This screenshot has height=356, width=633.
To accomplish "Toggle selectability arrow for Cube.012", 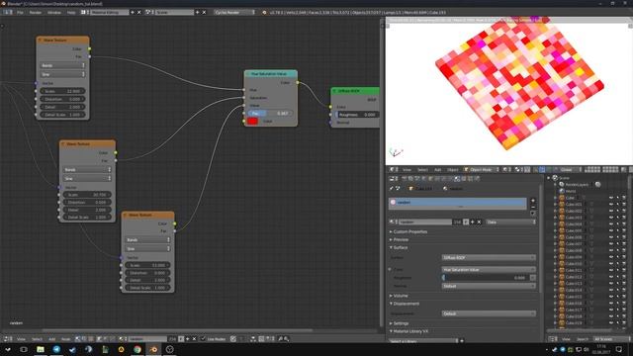I will 617,277.
